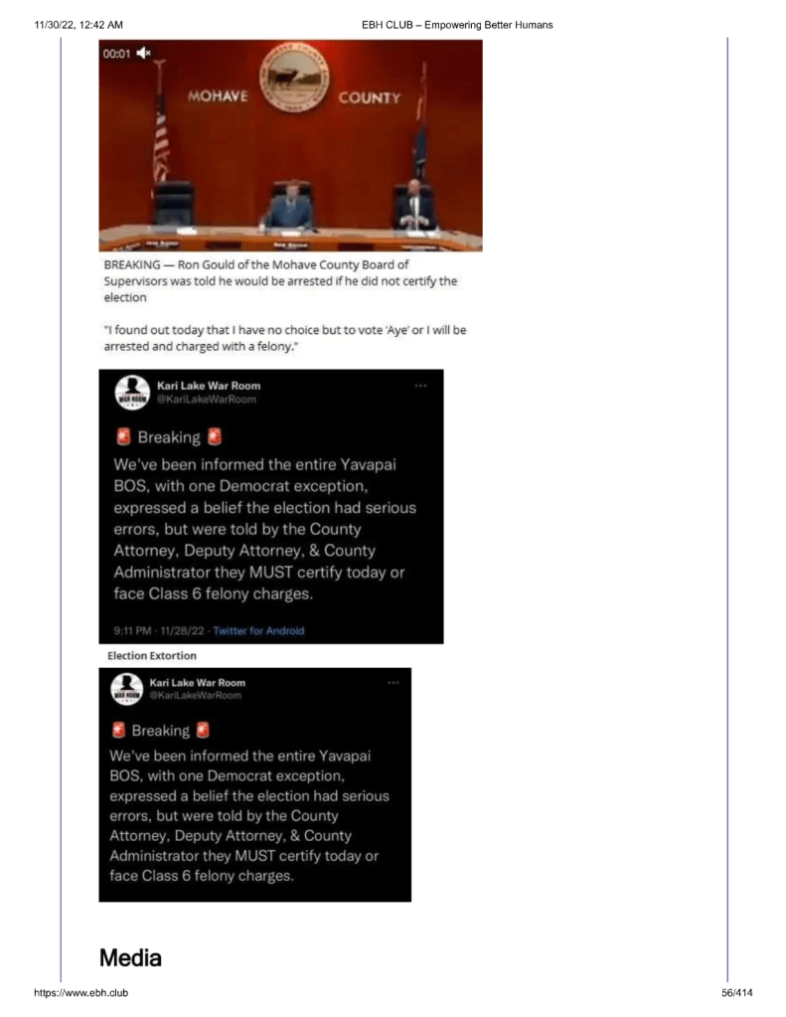Click the Election Extortion caption
This screenshot has height=1017, width=786.
click(152, 656)
